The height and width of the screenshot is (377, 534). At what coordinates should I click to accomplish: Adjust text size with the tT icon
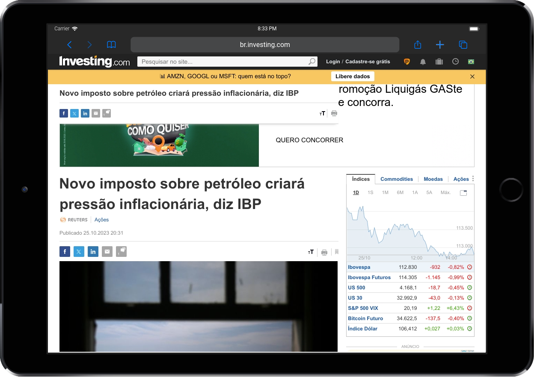pyautogui.click(x=311, y=252)
